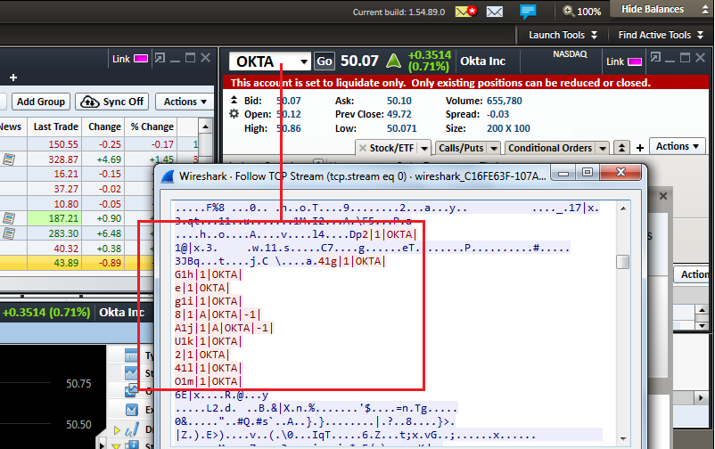715x449 pixels.
Task: Click collapse arrows icon next to Conditional Orders
Action: tap(621, 148)
